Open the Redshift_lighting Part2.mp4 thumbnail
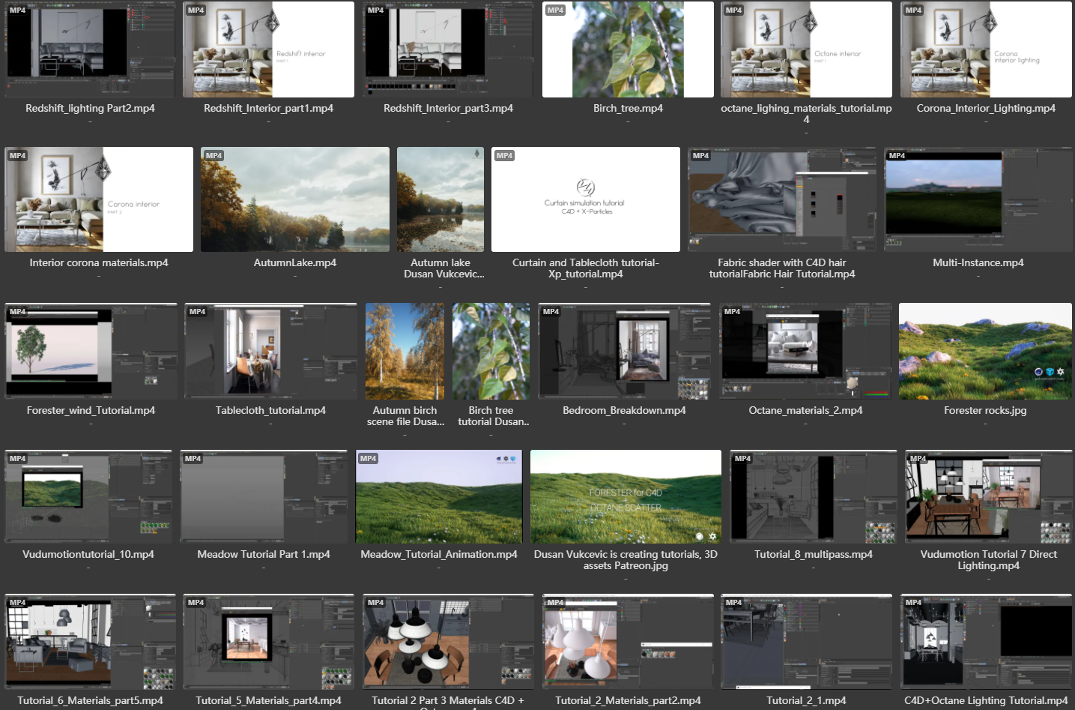The image size is (1075, 710). coord(90,49)
